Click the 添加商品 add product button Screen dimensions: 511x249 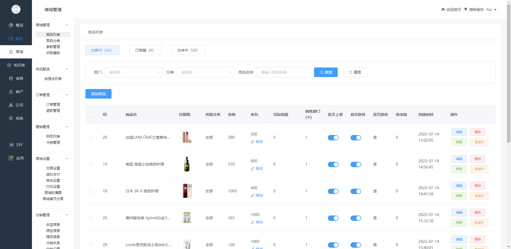point(98,94)
